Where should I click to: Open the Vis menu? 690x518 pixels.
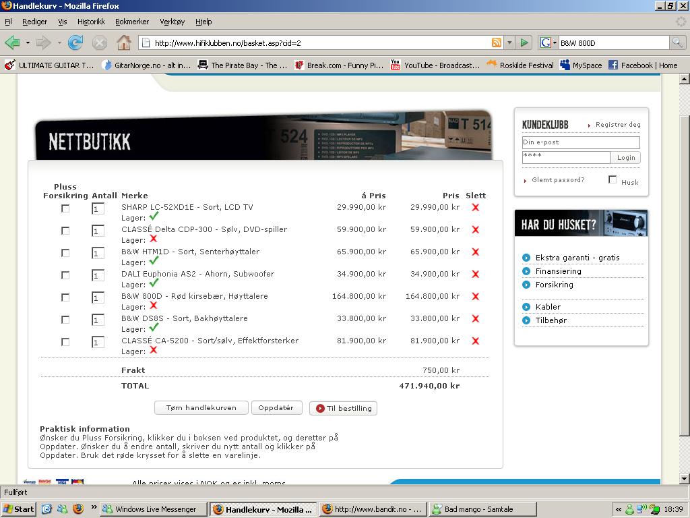[63, 22]
